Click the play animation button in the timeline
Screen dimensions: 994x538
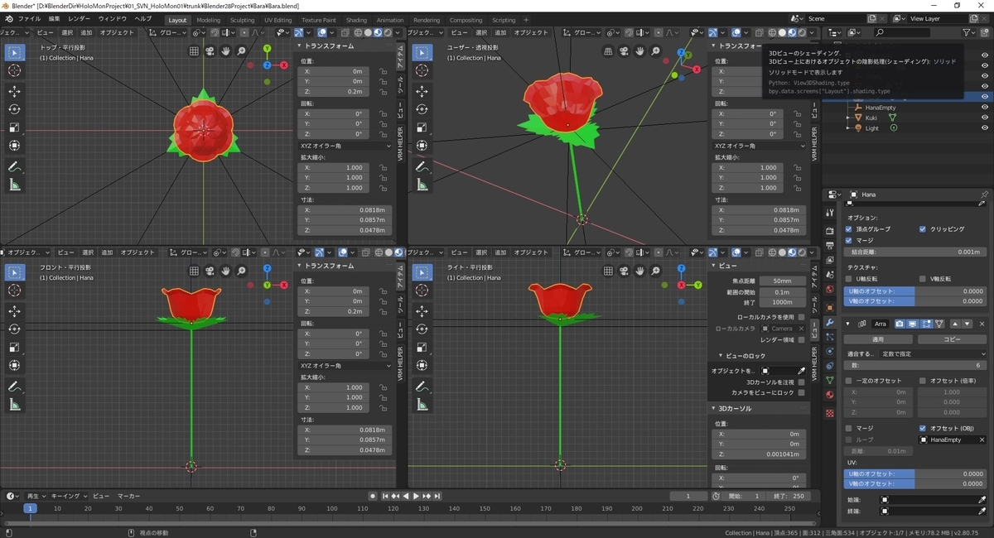[417, 496]
